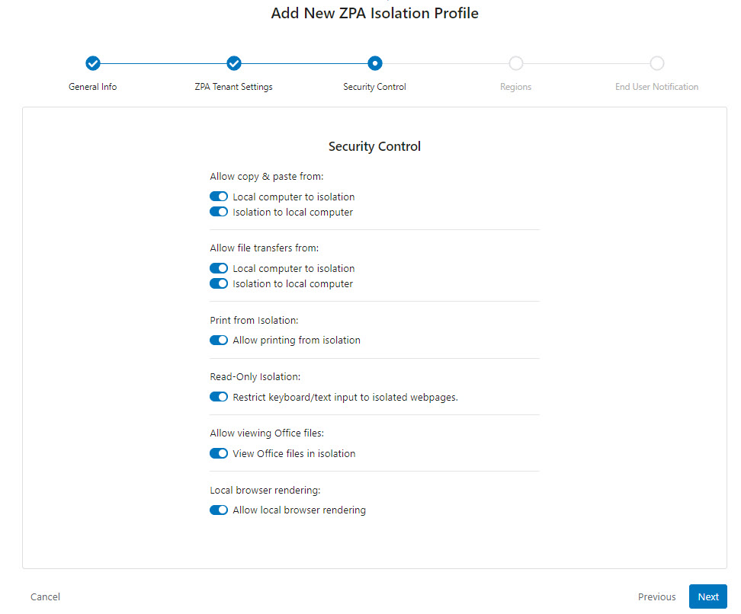
Task: Click the Next button
Action: (707, 596)
